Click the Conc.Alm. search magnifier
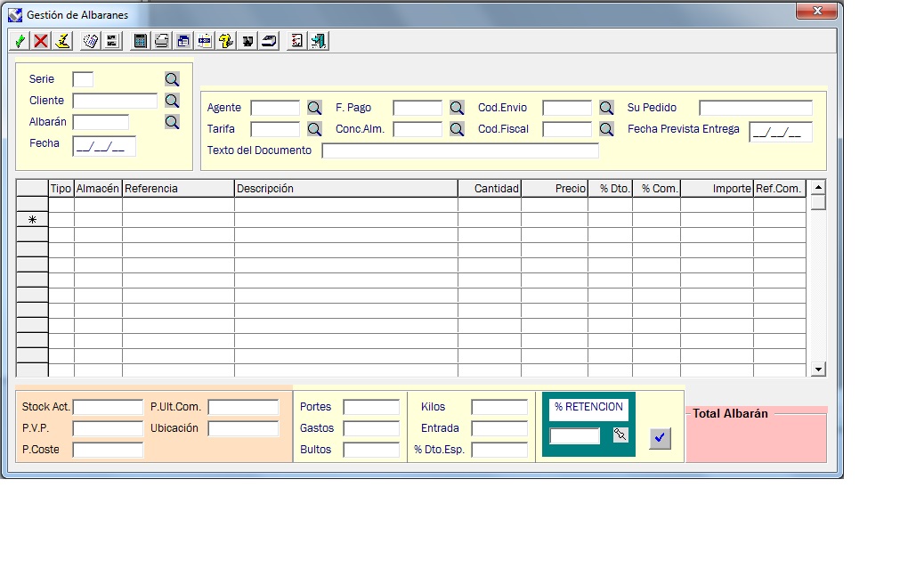900x577 pixels. [x=457, y=129]
